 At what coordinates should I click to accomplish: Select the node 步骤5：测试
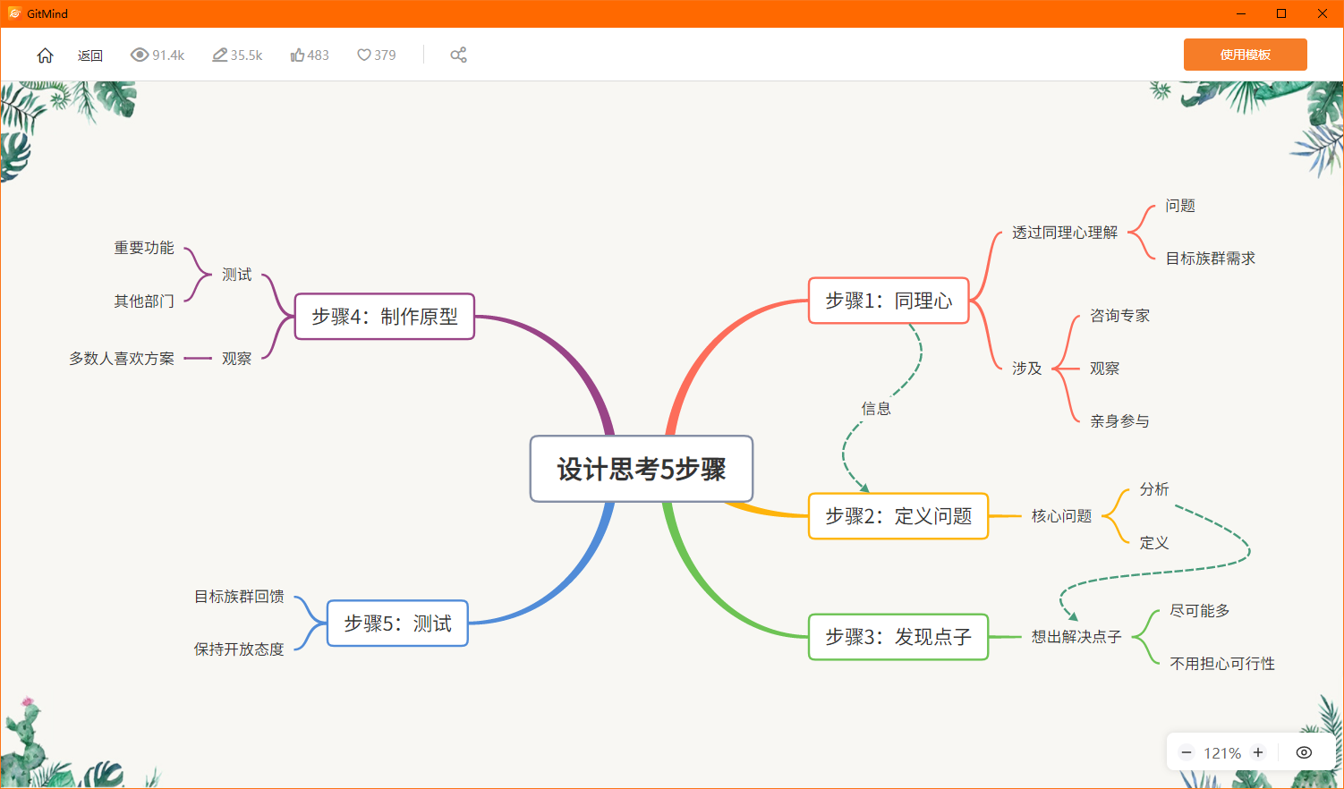click(396, 624)
